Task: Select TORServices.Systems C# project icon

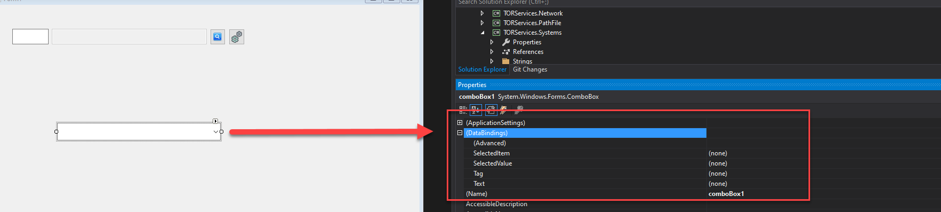Action: pyautogui.click(x=496, y=33)
